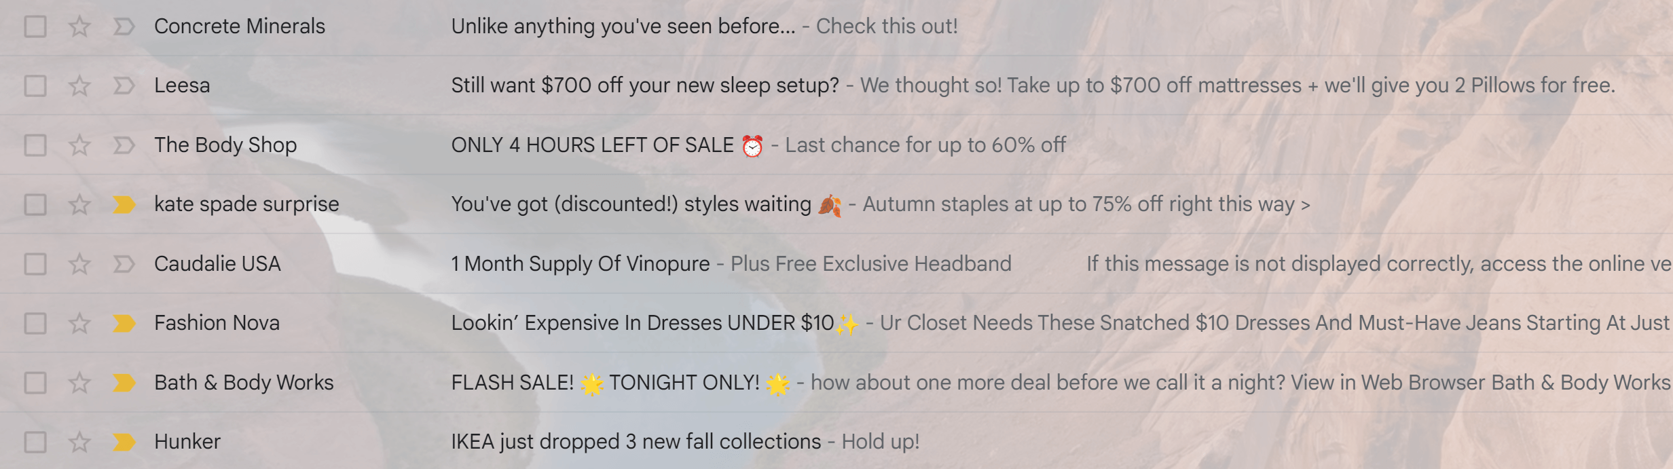Open the Body Shop sale email
1673x469 pixels.
click(611, 145)
